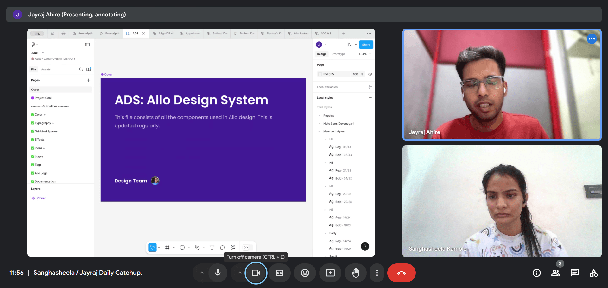Open meeting details info icon

coord(537,273)
